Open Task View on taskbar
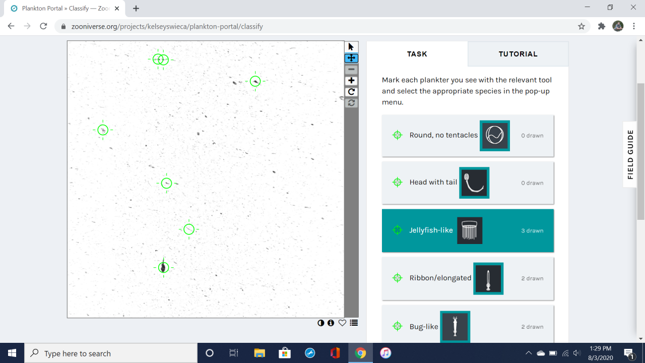Screen dimensions: 645x363 (x=234, y=353)
